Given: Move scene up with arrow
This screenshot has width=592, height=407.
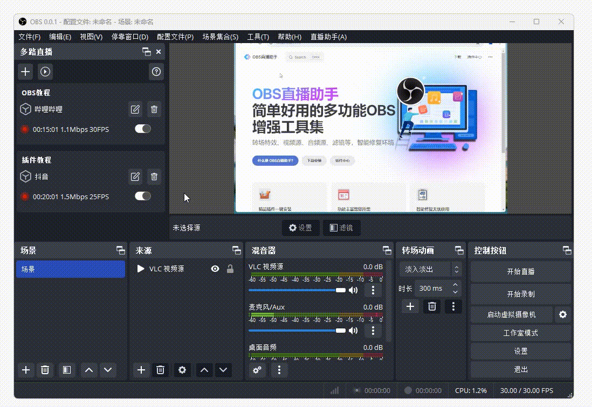Looking at the screenshot, I should [x=89, y=370].
